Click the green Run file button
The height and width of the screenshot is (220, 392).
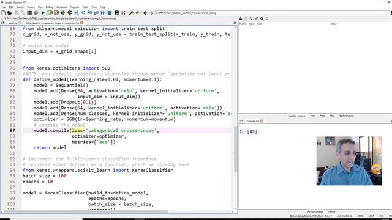click(43, 13)
